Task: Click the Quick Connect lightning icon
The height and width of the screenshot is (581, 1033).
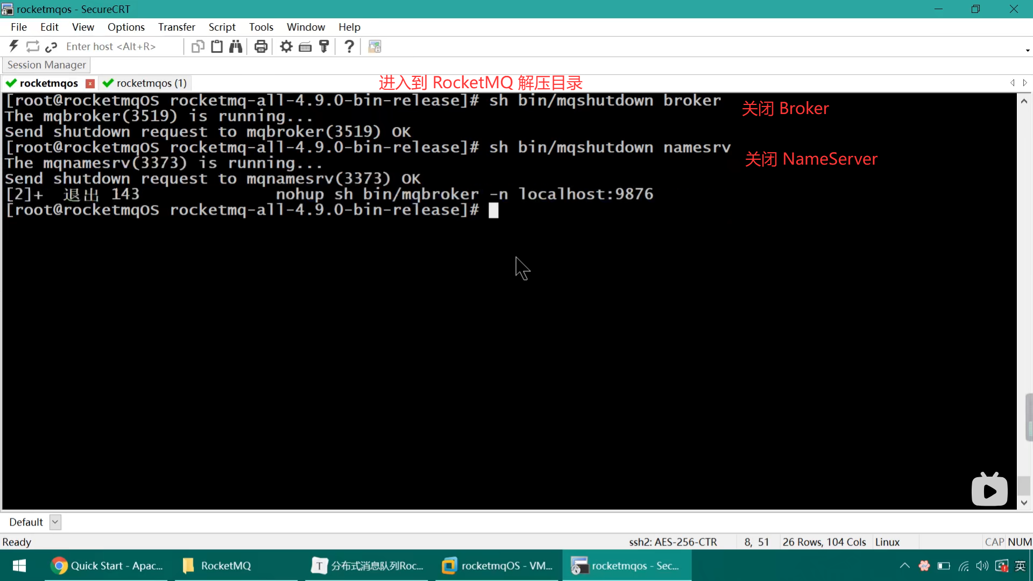Action: [14, 46]
